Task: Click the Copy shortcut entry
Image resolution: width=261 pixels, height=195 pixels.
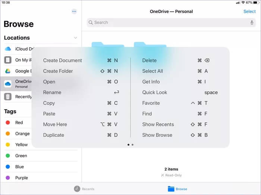Action: (81, 103)
